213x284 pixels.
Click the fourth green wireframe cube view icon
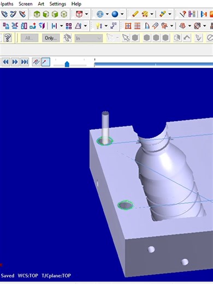click(x=64, y=14)
